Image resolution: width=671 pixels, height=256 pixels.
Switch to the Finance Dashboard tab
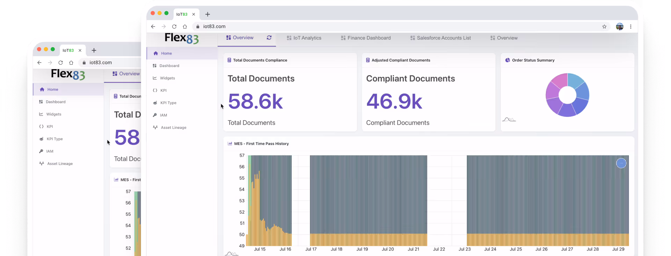coord(366,38)
